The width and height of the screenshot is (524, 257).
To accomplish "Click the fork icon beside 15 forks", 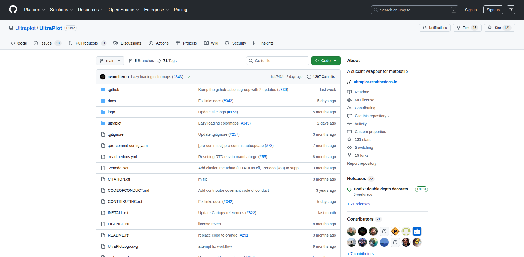I will [349, 155].
